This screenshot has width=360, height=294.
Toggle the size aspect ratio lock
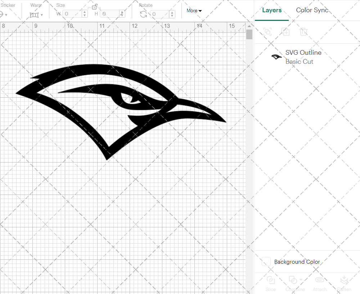click(x=95, y=6)
